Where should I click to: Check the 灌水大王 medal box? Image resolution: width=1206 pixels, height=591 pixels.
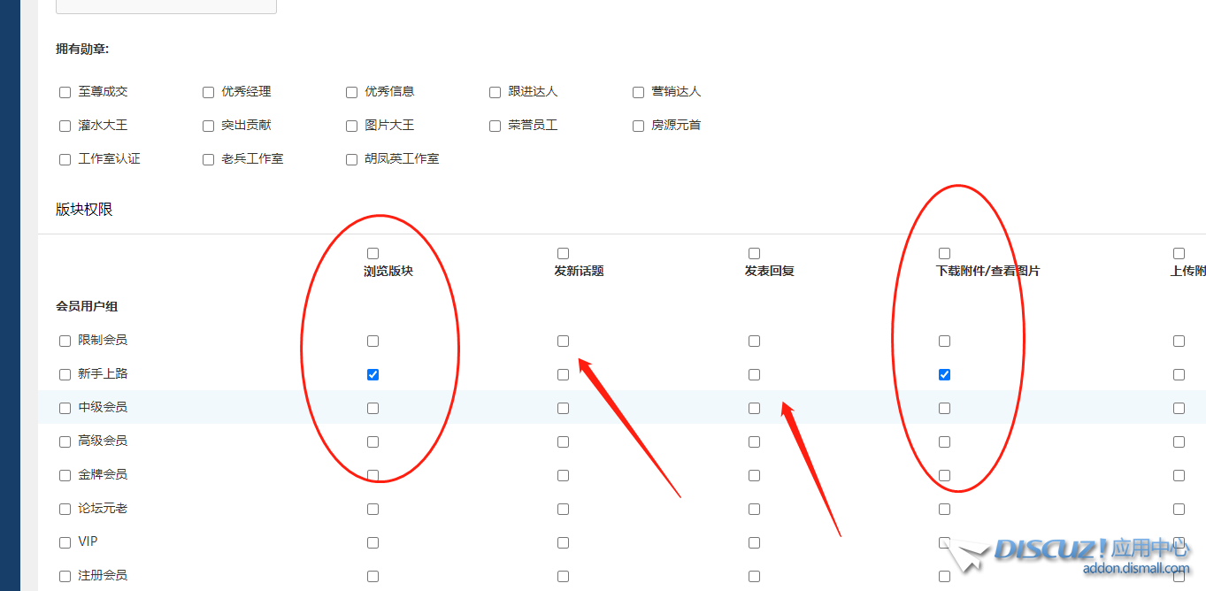pyautogui.click(x=65, y=126)
